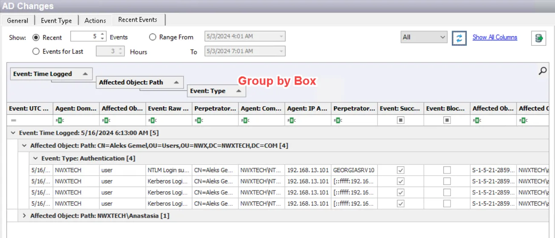Click Event: Succ column header
This screenshot has height=238, width=555.
[401, 109]
